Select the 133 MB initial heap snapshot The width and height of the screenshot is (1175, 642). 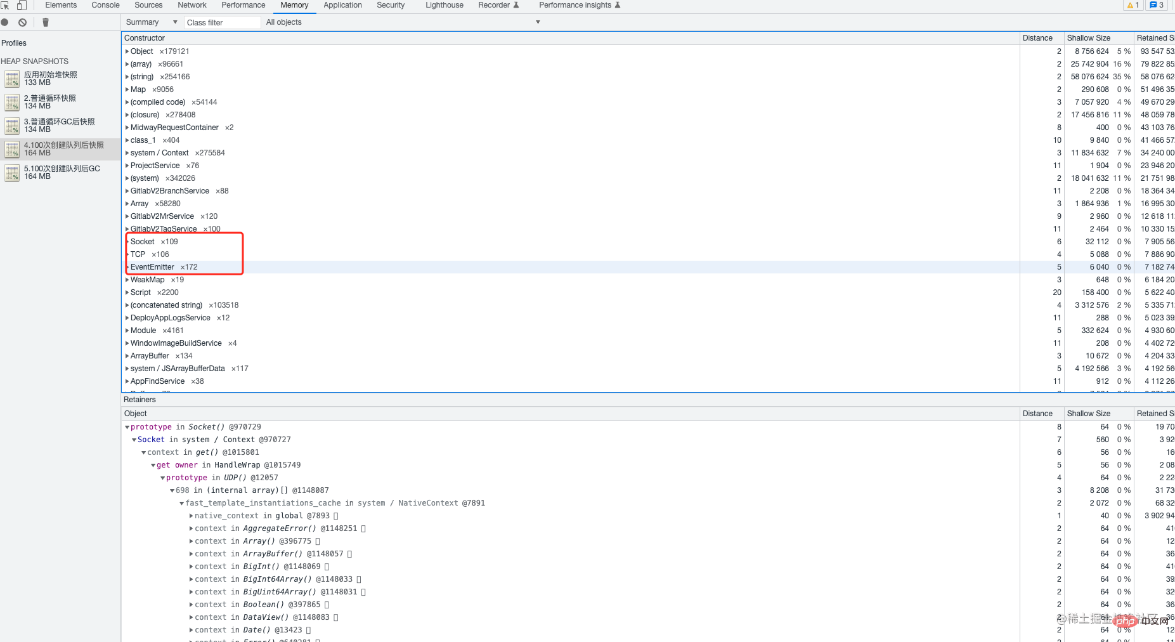point(51,79)
